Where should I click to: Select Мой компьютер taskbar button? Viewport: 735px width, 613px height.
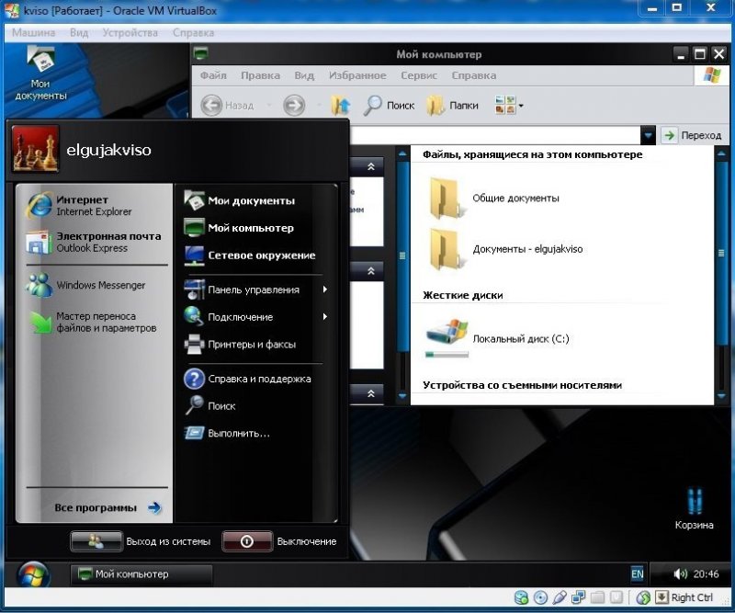pyautogui.click(x=141, y=574)
